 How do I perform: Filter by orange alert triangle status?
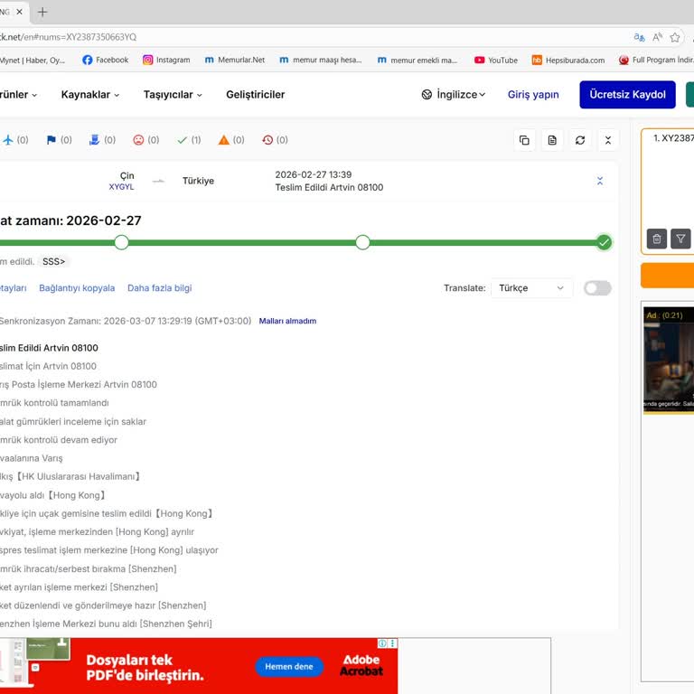pyautogui.click(x=230, y=140)
